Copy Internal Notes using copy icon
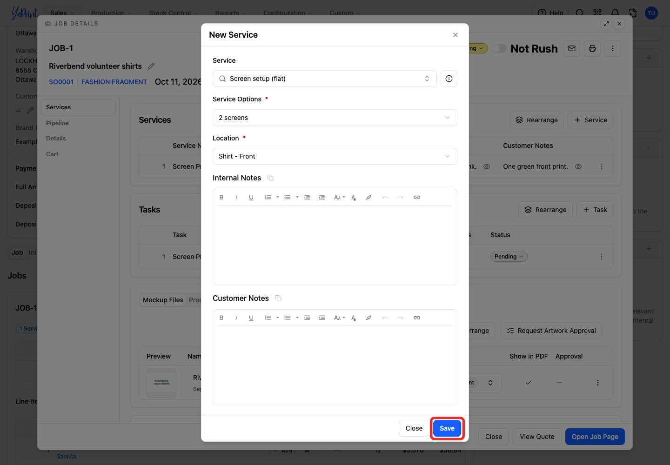Screen dimensions: 670x465 click(270, 178)
